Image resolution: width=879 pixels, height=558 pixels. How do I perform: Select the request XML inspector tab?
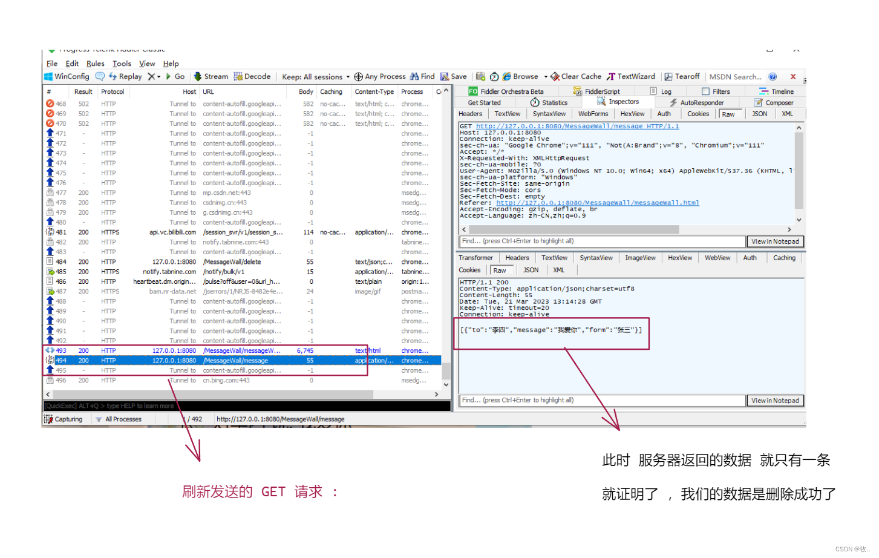(x=787, y=114)
